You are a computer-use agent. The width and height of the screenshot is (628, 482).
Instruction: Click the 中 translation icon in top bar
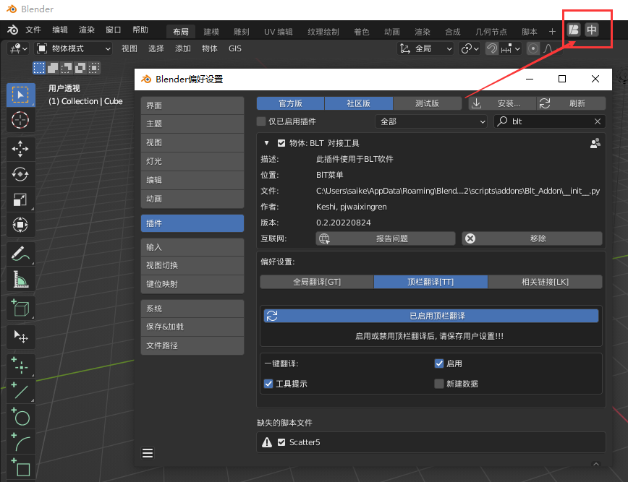tap(592, 30)
